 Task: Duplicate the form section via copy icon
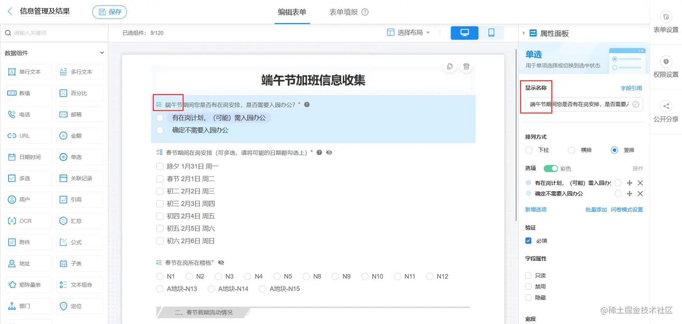click(x=450, y=66)
